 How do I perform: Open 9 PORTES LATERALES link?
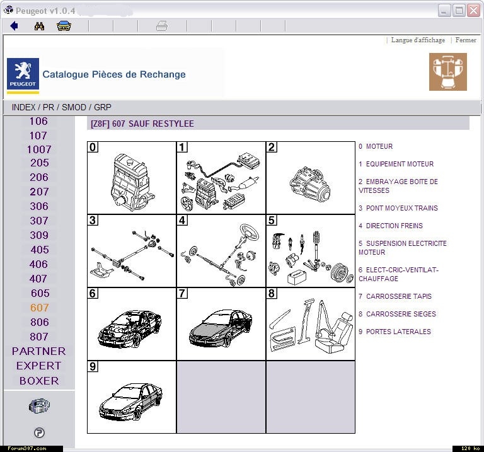pyautogui.click(x=395, y=332)
